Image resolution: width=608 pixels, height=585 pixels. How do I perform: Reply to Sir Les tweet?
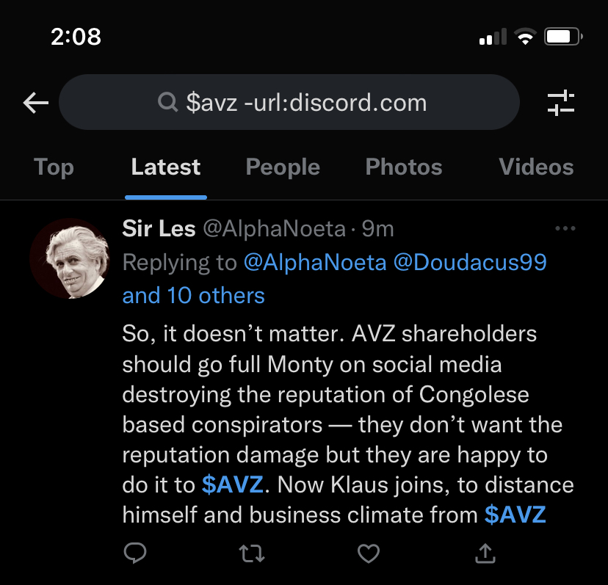point(134,552)
